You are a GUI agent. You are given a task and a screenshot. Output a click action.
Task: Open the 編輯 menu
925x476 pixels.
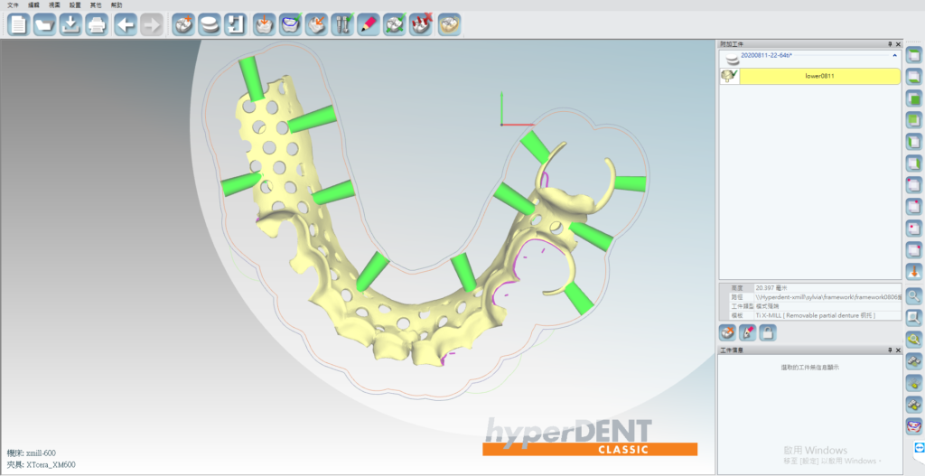[33, 5]
